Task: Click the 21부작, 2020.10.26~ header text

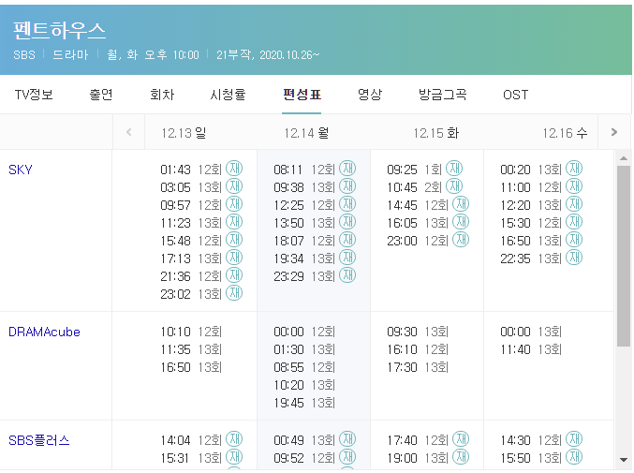Action: click(x=268, y=55)
